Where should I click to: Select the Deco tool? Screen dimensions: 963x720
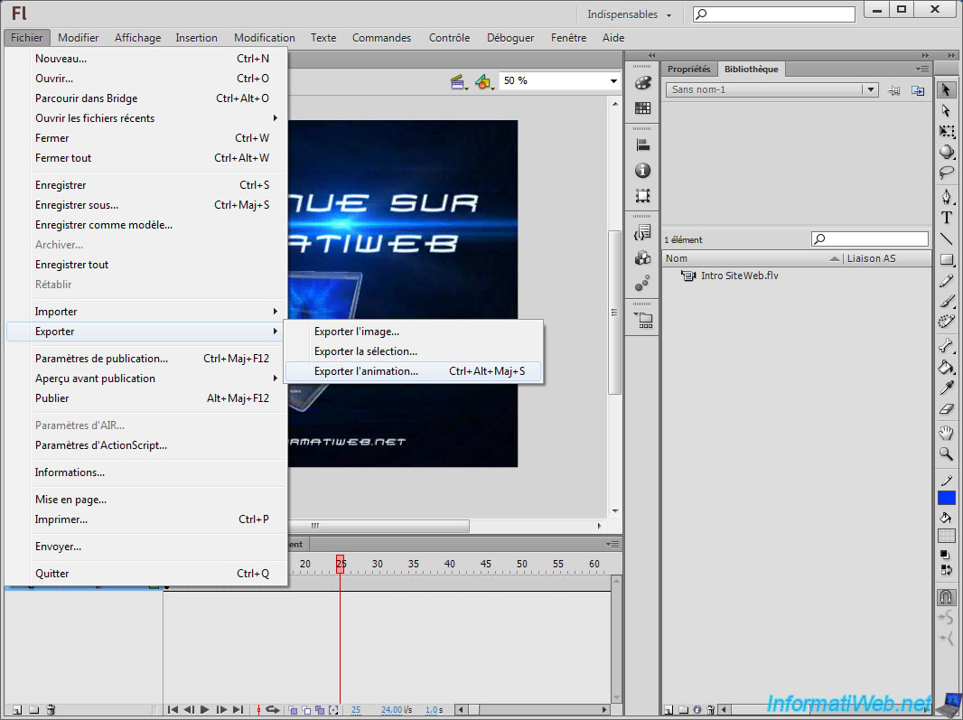(947, 322)
